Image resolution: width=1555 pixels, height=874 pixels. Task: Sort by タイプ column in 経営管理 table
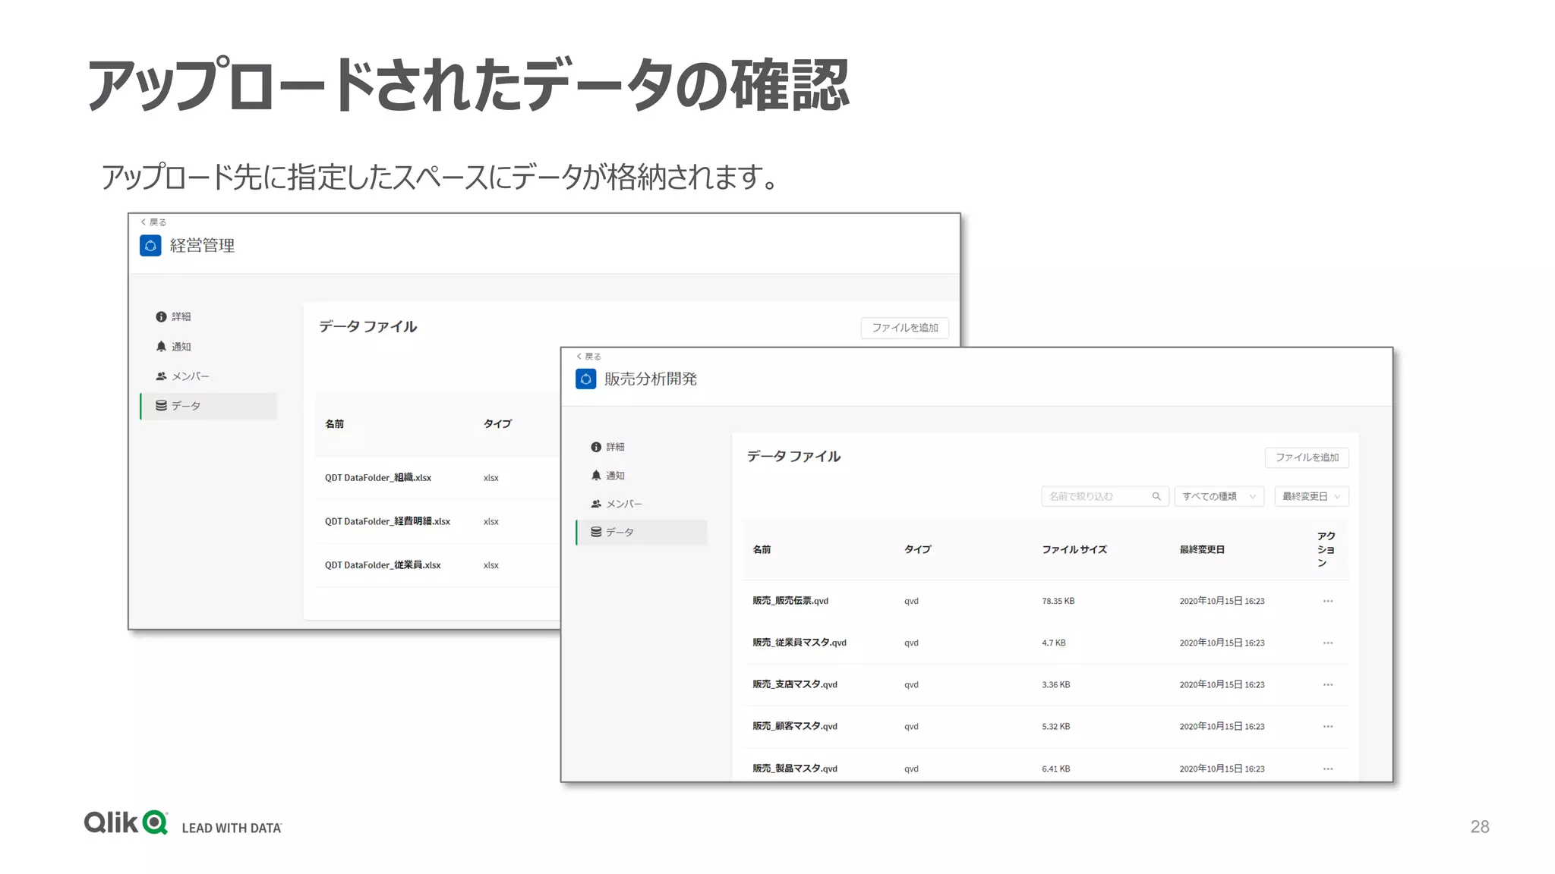(x=498, y=424)
